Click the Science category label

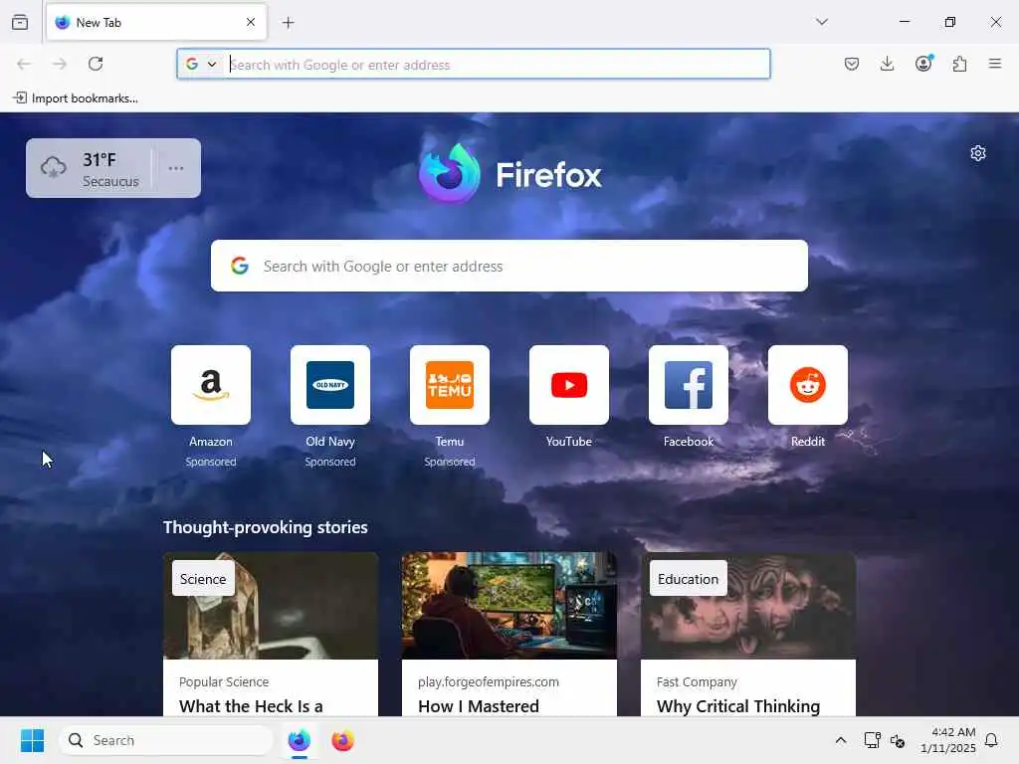203,579
